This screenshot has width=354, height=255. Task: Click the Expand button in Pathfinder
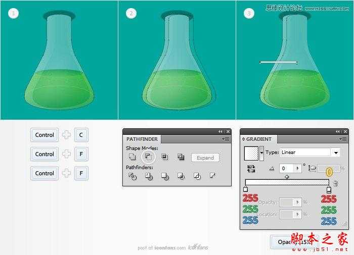[x=205, y=158]
